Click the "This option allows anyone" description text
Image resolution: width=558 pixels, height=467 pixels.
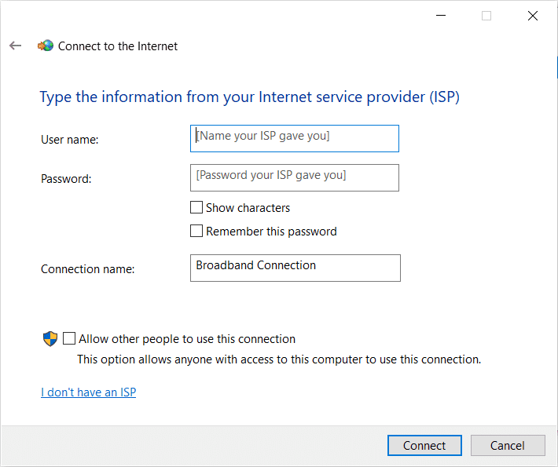278,359
